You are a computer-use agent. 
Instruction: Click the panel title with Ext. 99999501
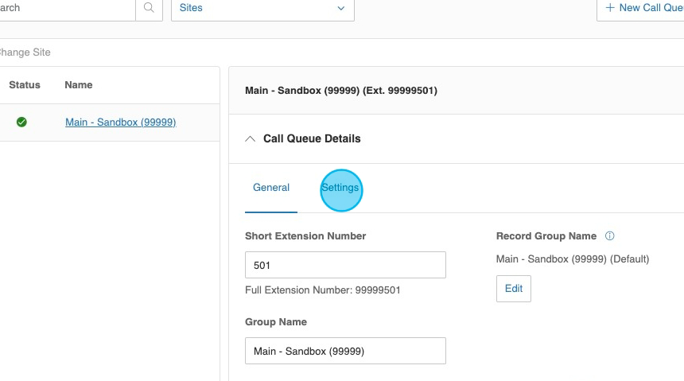point(341,91)
